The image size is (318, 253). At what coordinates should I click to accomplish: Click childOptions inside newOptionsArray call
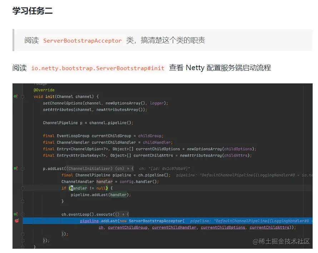pos(238,149)
